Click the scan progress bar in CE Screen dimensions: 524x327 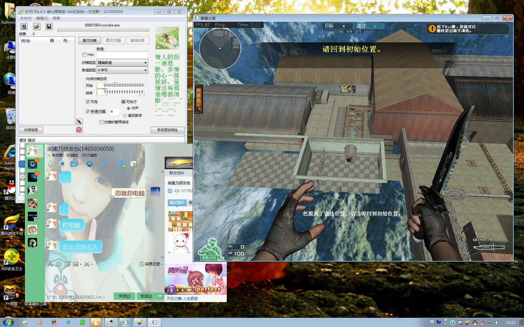coord(103,30)
